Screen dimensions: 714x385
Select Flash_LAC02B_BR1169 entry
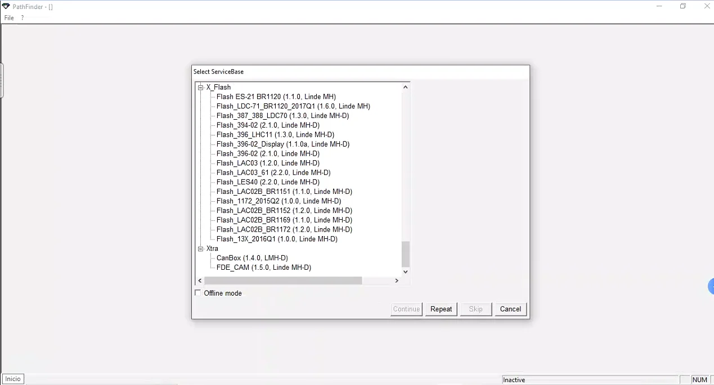(284, 220)
